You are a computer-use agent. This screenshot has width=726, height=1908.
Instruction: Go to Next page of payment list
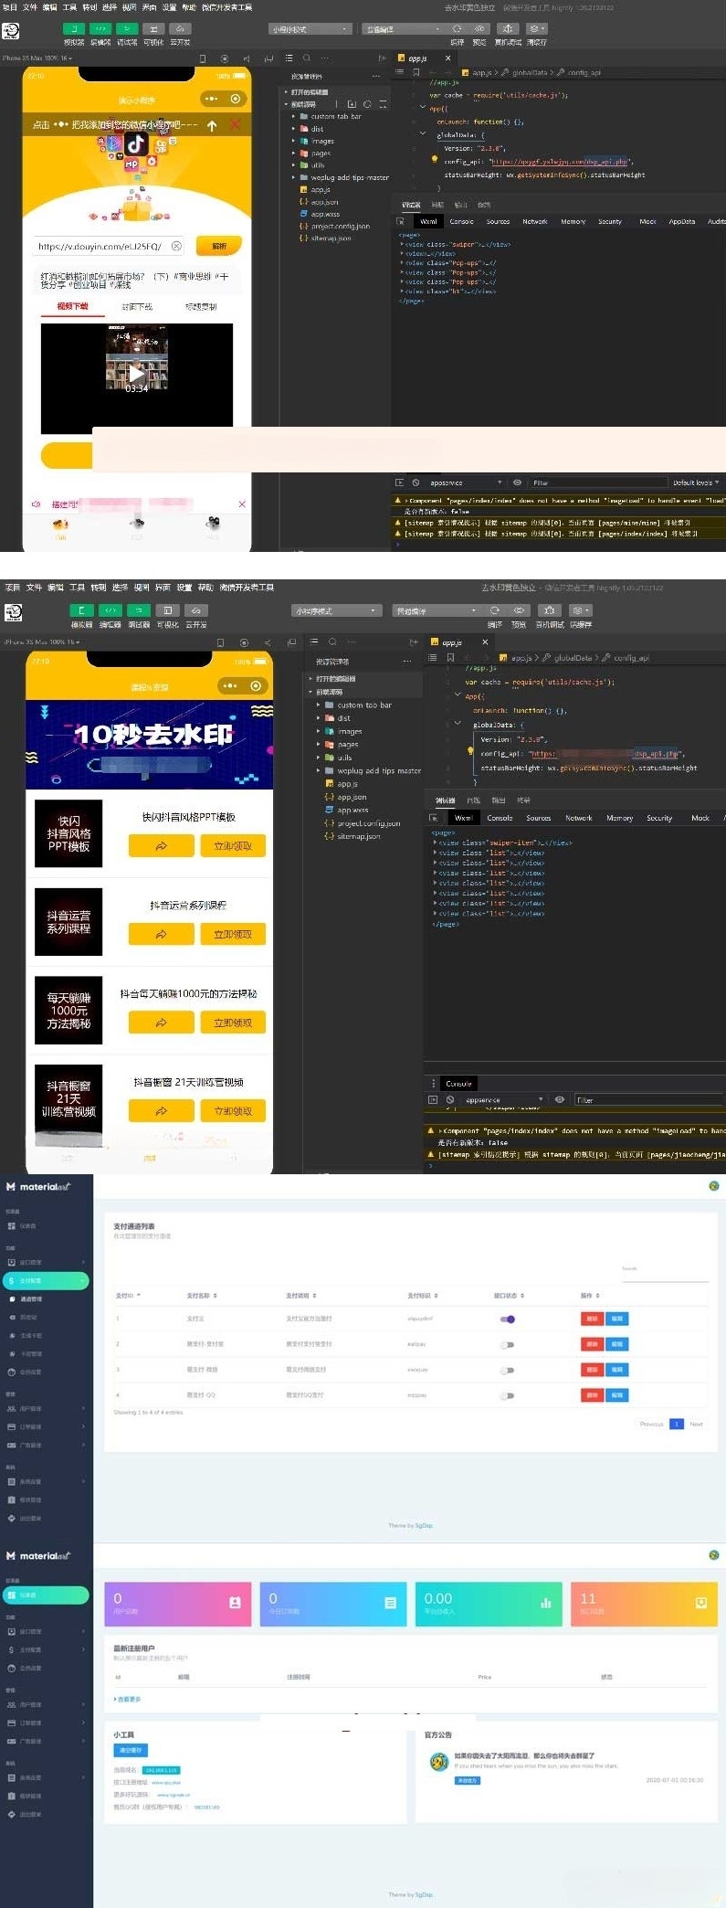(x=696, y=1424)
